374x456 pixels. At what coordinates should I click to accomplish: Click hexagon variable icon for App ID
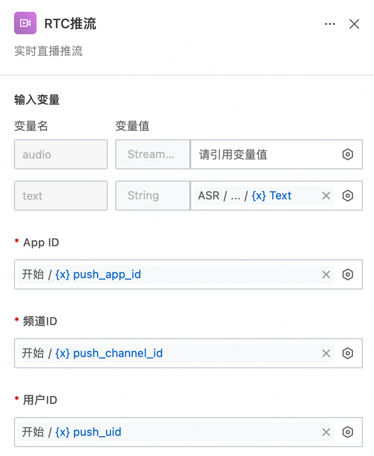tap(347, 274)
